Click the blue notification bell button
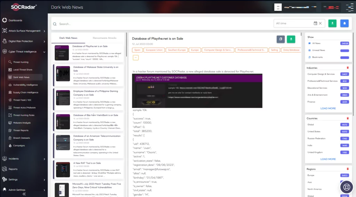The width and height of the screenshot is (356, 197). coord(345,23)
